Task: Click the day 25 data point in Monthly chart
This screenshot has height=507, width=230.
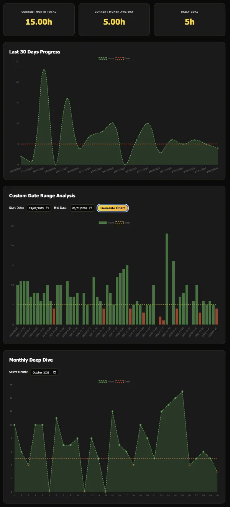Action: pos(182,392)
